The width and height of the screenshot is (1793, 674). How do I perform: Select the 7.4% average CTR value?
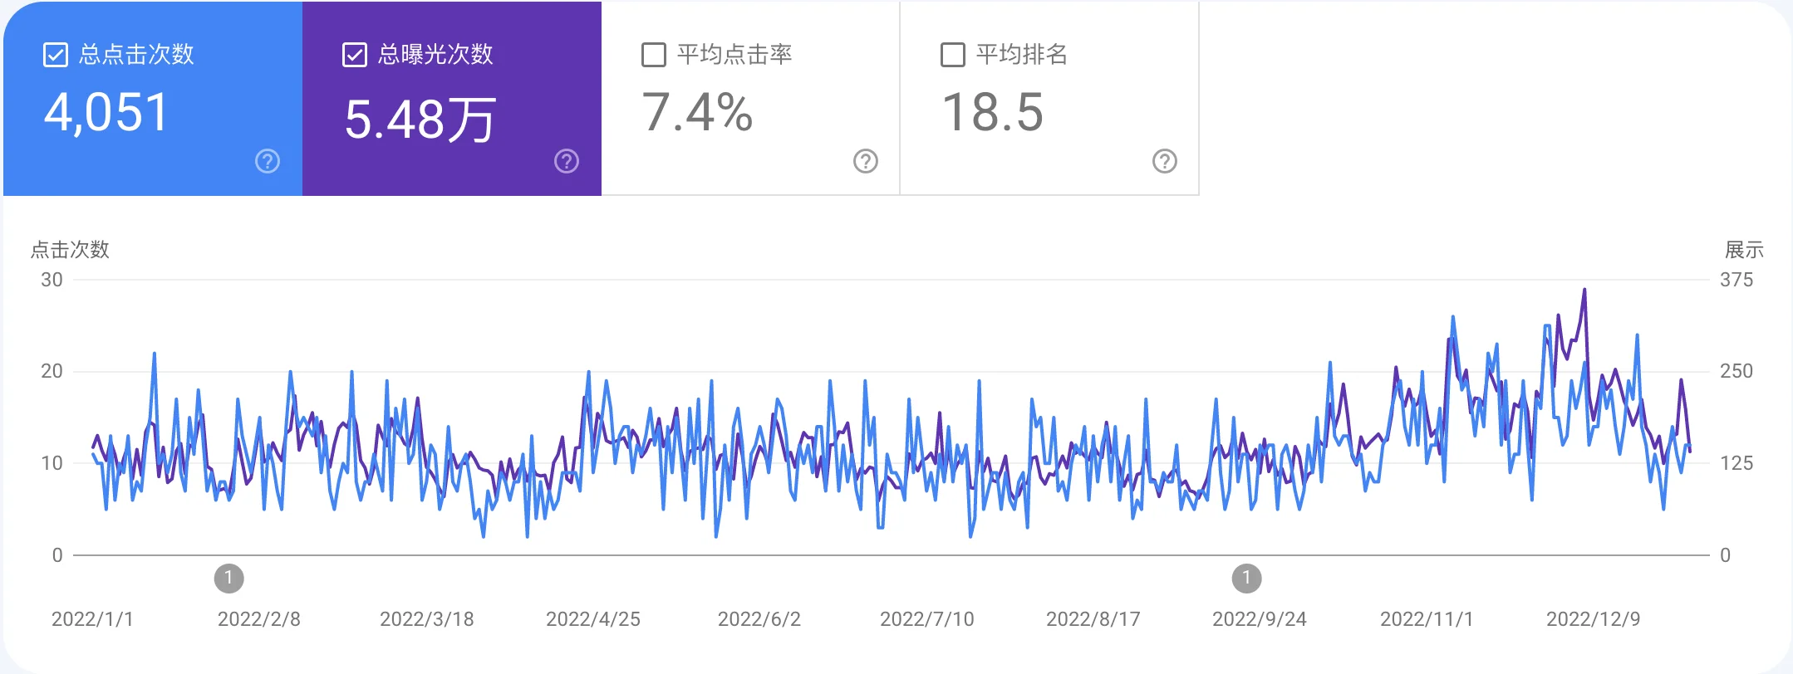[697, 113]
